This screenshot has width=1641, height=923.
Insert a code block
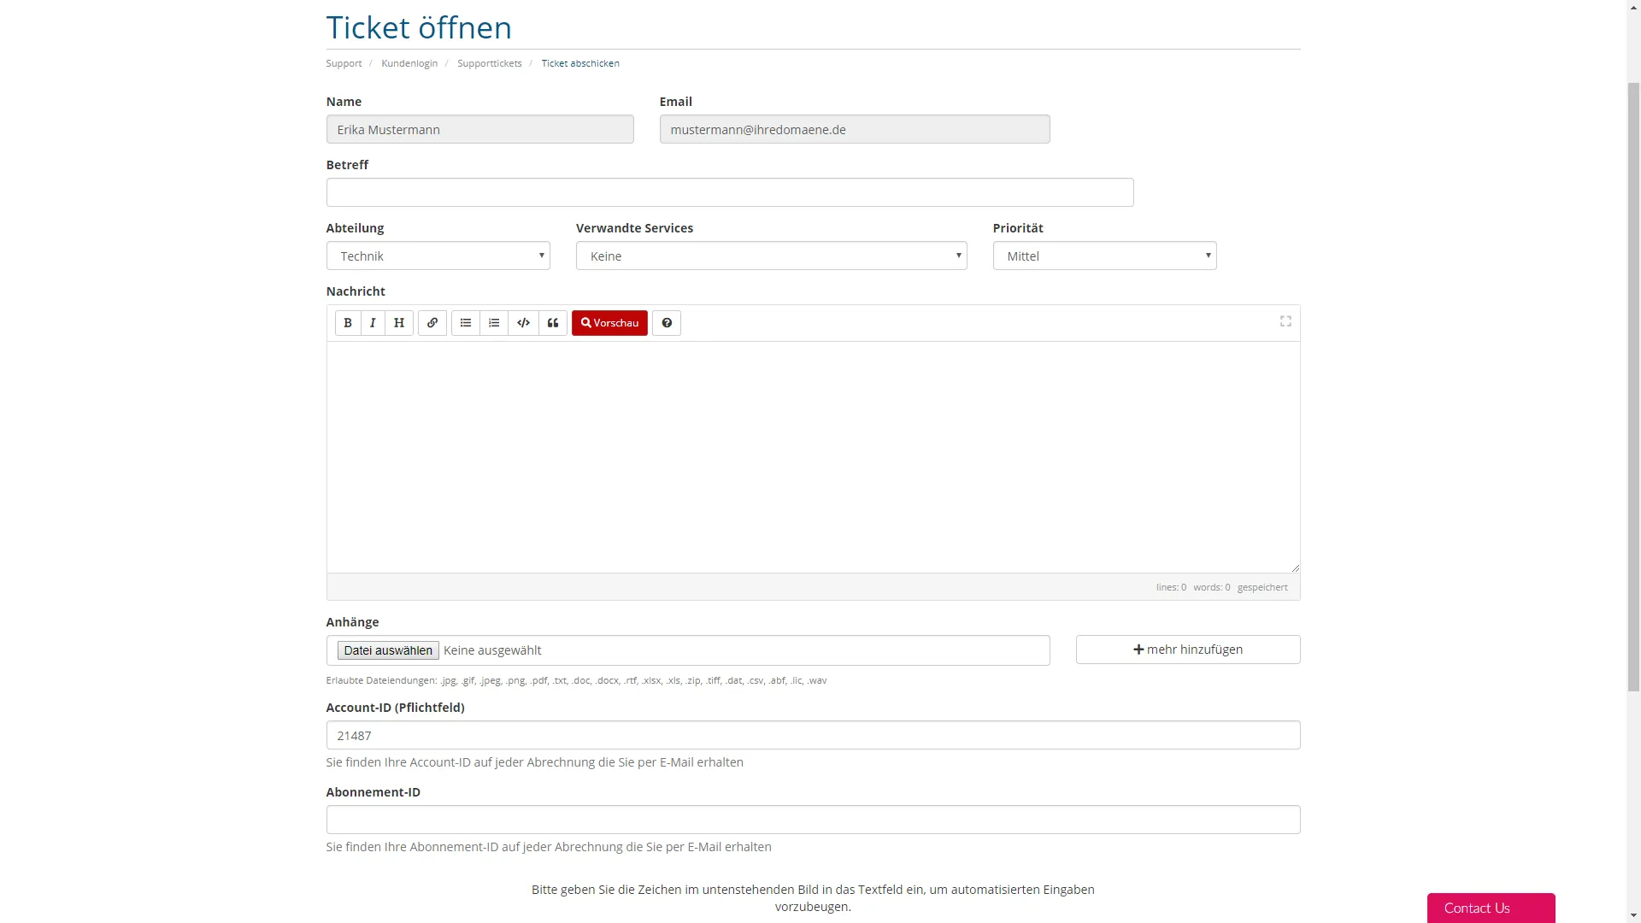(524, 323)
